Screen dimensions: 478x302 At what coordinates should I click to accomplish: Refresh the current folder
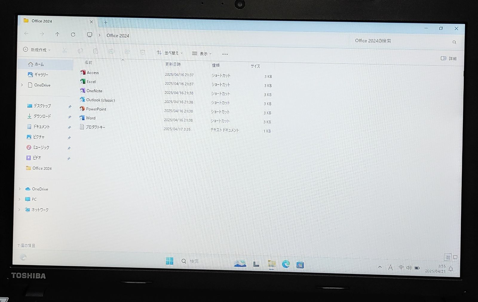(x=73, y=35)
